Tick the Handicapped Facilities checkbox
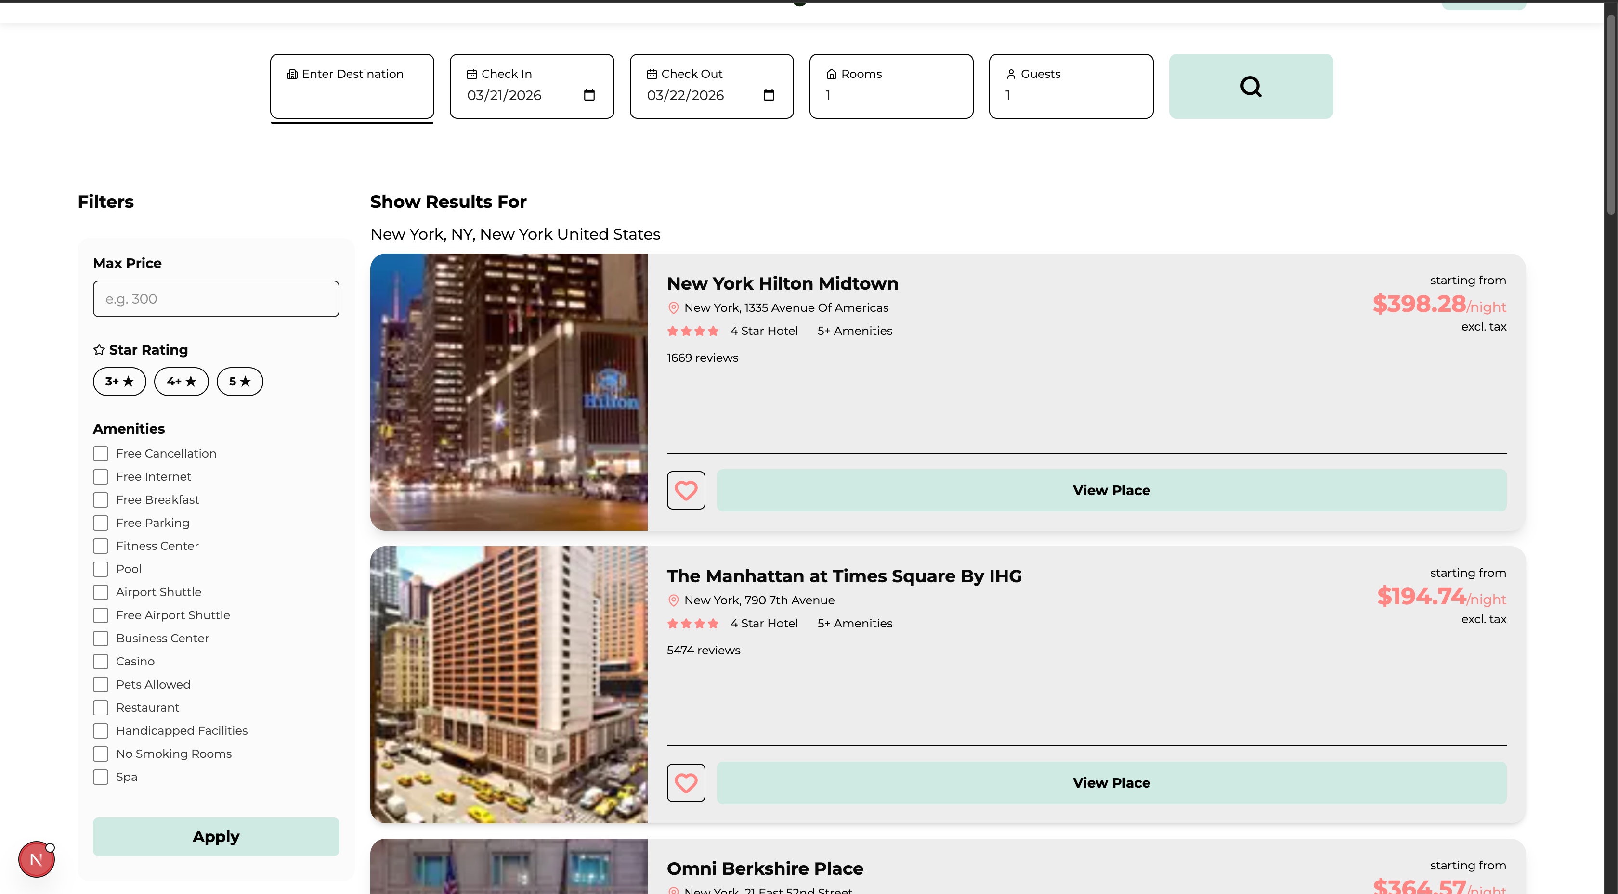Screen dimensions: 1618x894 click(101, 731)
